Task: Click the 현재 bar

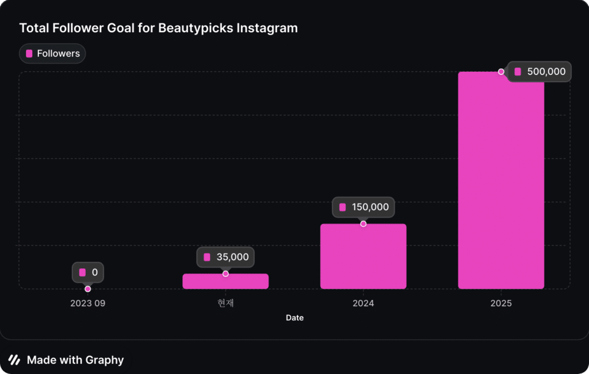Action: point(225,282)
